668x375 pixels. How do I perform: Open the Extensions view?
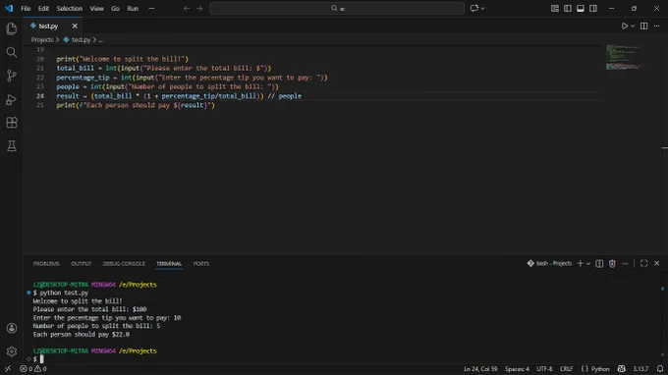point(12,123)
